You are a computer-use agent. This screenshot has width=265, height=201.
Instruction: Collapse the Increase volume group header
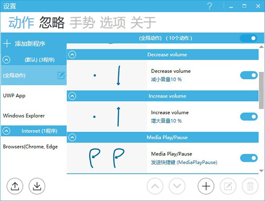(x=72, y=96)
